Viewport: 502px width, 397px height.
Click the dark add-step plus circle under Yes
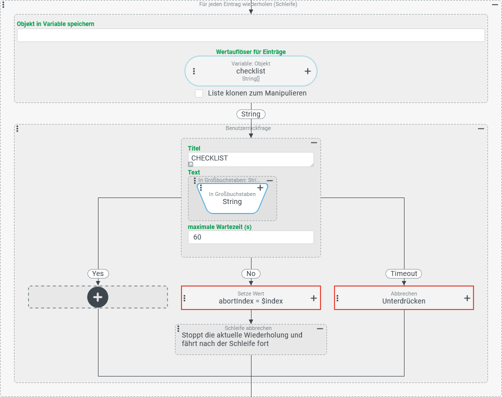(98, 297)
